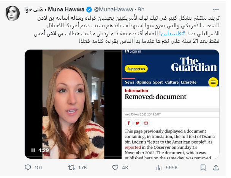Image resolution: width=231 pixels, height=178 pixels.
Task: Open the red 'reported' link in the article
Action: [x=133, y=147]
